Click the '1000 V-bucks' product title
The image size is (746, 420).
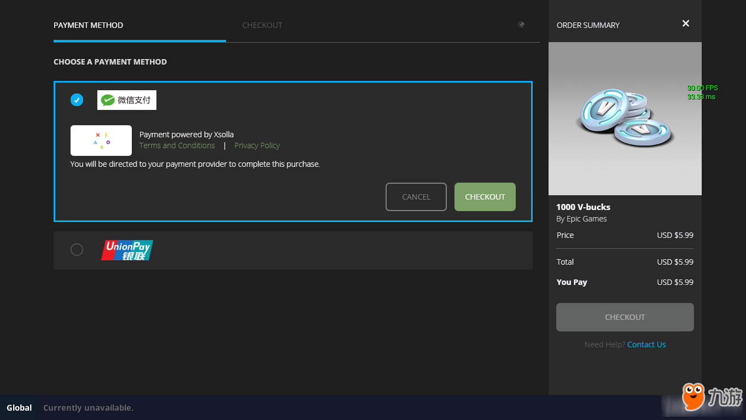[583, 207]
